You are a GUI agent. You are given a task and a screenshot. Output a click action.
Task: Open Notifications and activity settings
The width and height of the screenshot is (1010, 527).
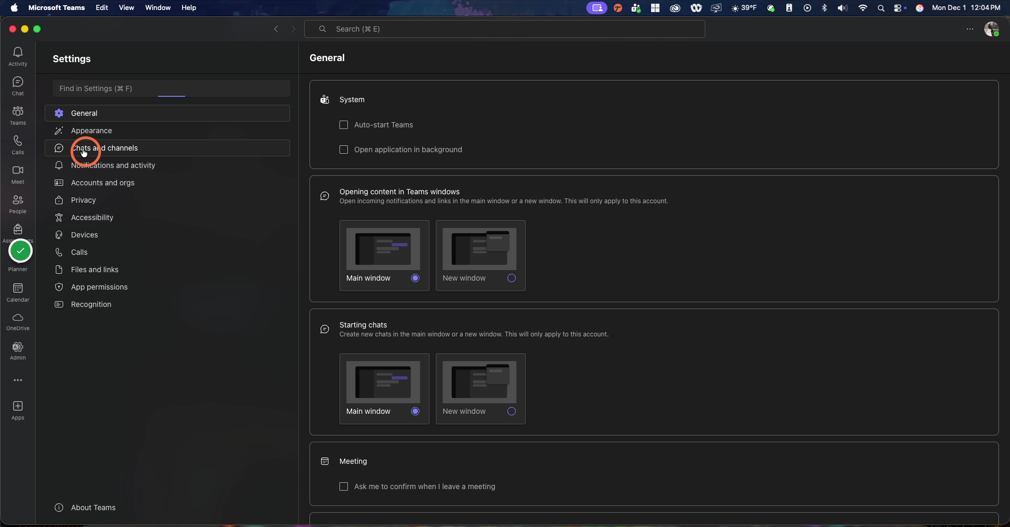[167, 165]
